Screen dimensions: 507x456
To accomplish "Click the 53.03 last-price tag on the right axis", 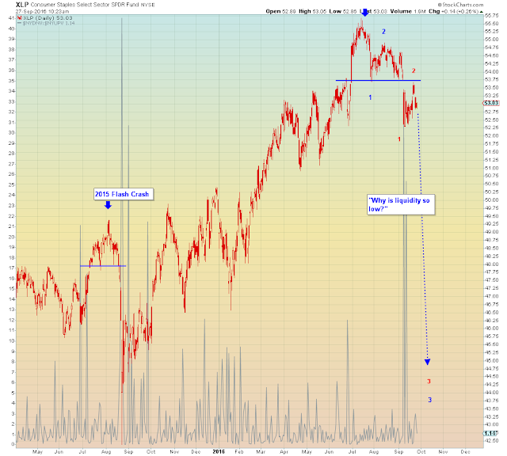I will pyautogui.click(x=491, y=103).
